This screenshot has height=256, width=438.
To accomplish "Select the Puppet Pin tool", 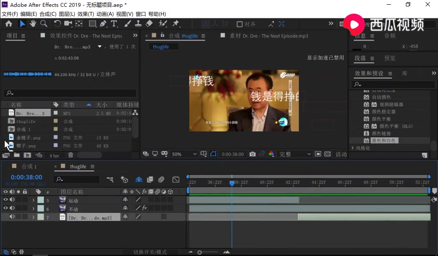I will click(x=176, y=24).
